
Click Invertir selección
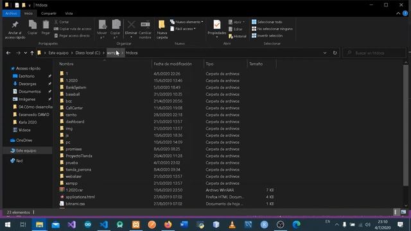(x=267, y=36)
